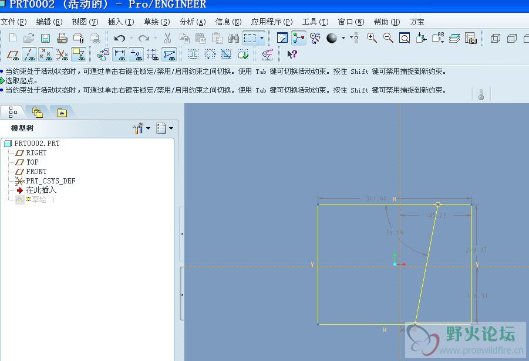
Task: Open the dropdown next to shaded sphere
Action: (x=343, y=38)
